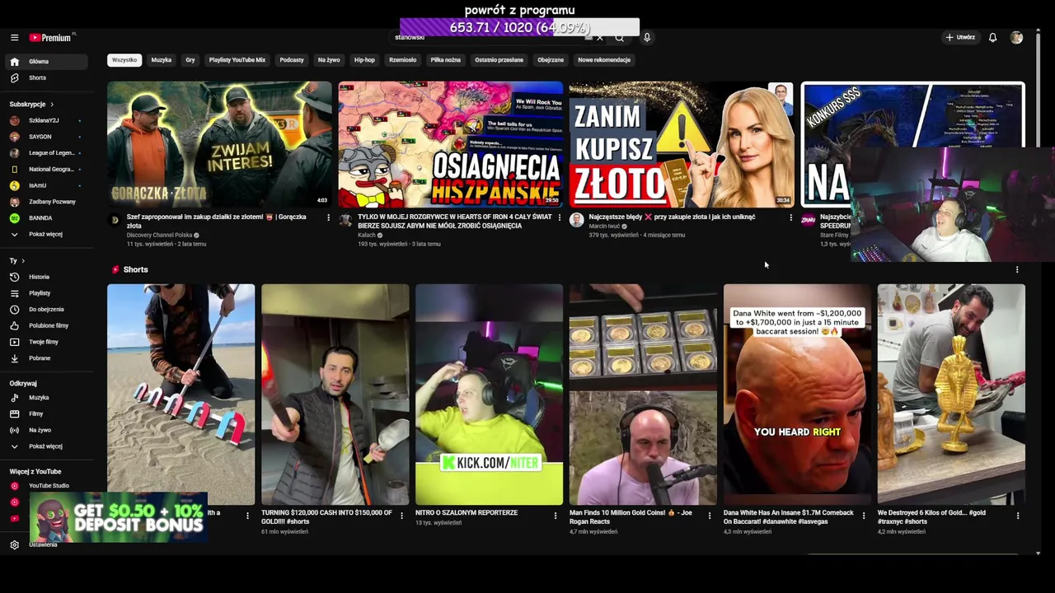Viewport: 1055px width, 593px height.
Task: Open the hamburger guide menu
Action: [14, 38]
